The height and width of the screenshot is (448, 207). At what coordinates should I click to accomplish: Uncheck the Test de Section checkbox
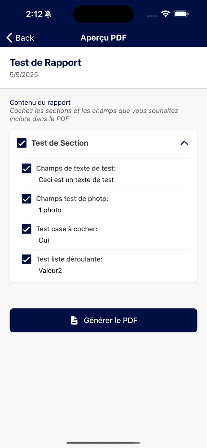[21, 143]
